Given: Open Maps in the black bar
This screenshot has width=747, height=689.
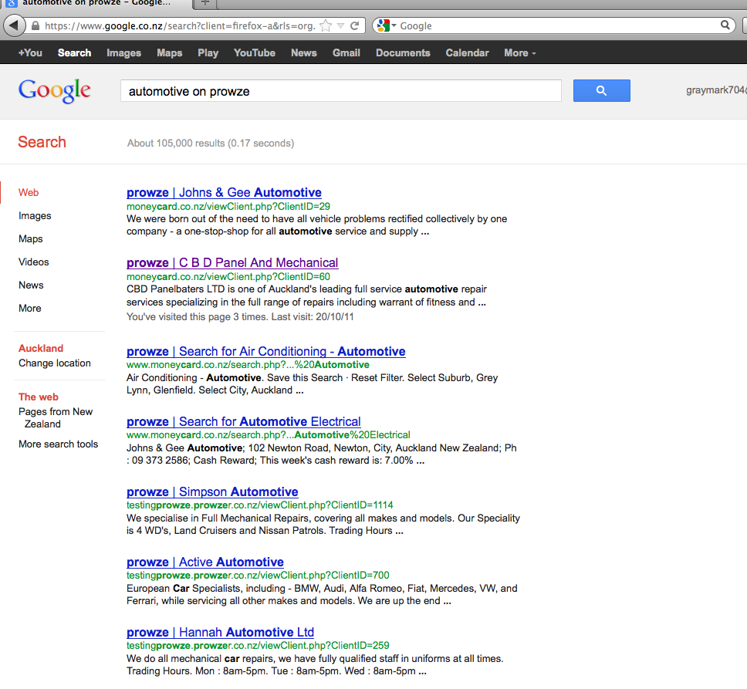Looking at the screenshot, I should click(x=170, y=53).
